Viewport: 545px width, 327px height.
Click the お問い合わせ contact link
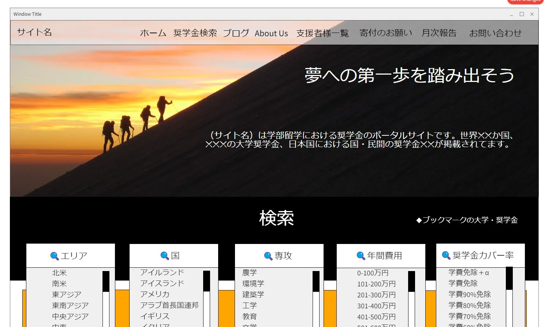[x=495, y=33]
